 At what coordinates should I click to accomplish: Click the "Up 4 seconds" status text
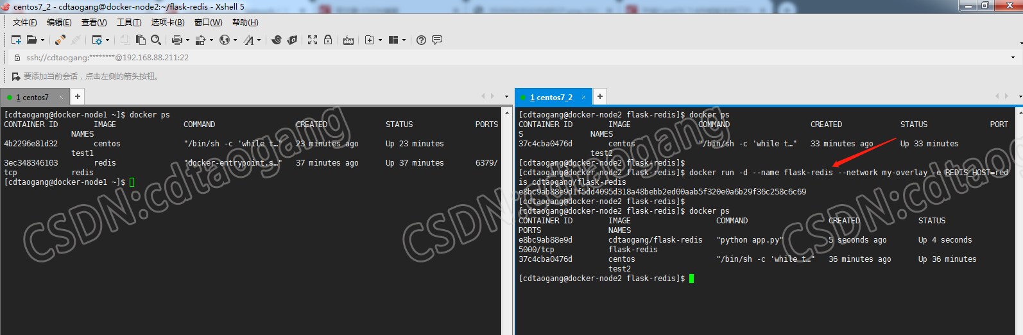point(945,240)
